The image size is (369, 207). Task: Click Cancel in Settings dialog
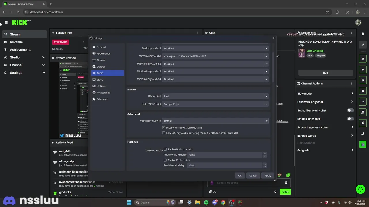click(253, 175)
